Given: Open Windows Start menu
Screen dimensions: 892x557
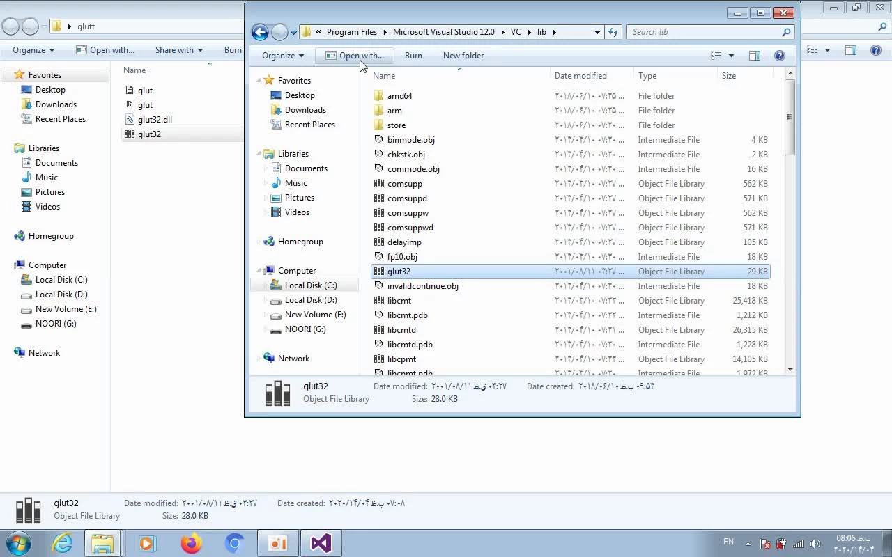Looking at the screenshot, I should tap(19, 543).
